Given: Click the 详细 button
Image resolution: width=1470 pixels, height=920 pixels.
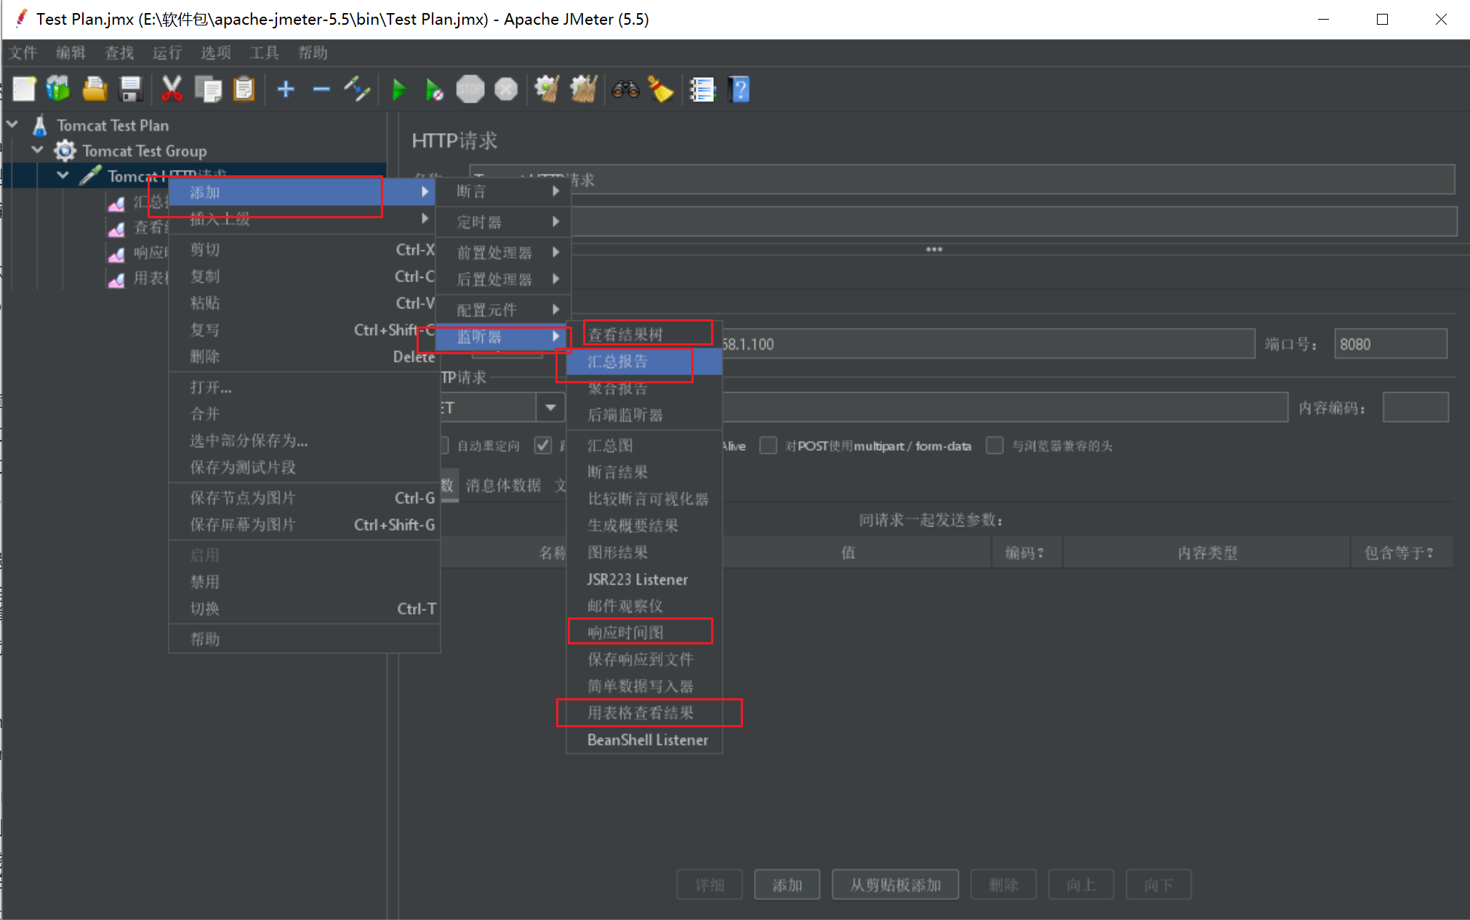Looking at the screenshot, I should pos(710,885).
